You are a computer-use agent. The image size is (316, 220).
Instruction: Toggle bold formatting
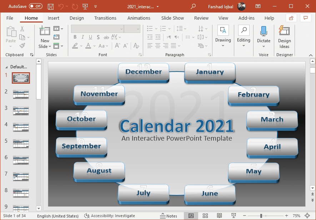[75, 37]
